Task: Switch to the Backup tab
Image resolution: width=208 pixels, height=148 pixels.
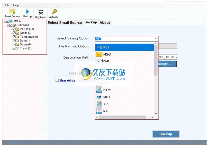Action: (91, 22)
